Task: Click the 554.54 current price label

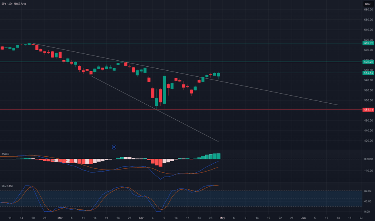Action: [x=368, y=73]
